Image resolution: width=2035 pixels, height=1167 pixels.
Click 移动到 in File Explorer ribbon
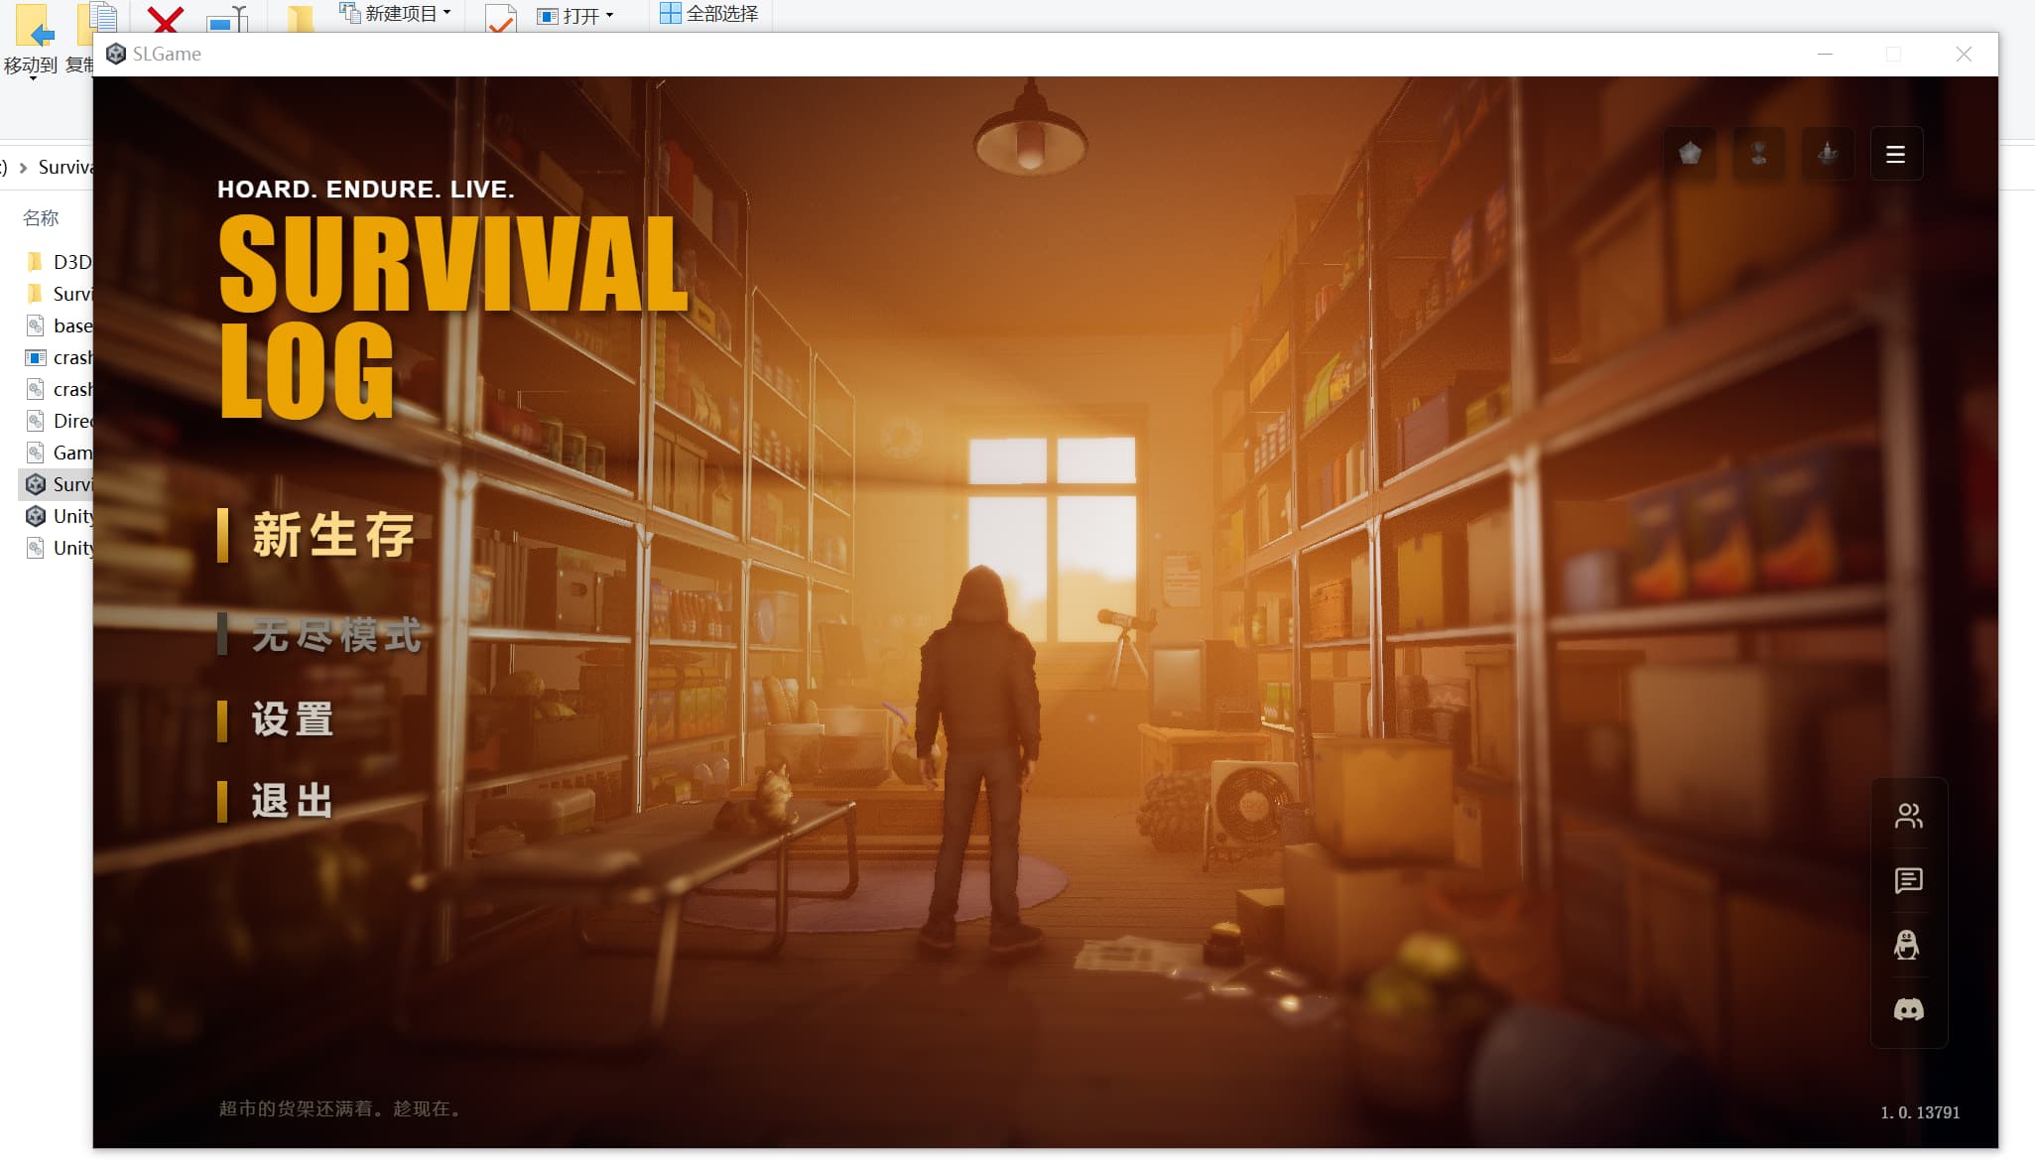click(x=31, y=41)
